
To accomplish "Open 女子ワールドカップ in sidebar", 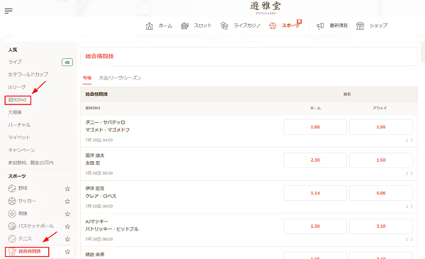I will point(28,75).
